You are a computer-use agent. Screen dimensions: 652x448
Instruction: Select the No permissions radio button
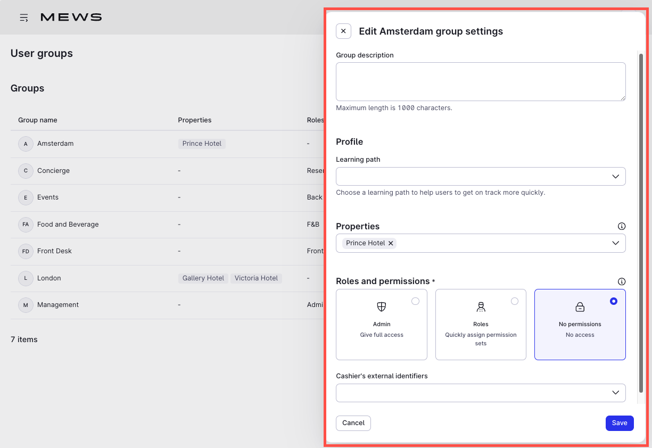click(x=614, y=301)
